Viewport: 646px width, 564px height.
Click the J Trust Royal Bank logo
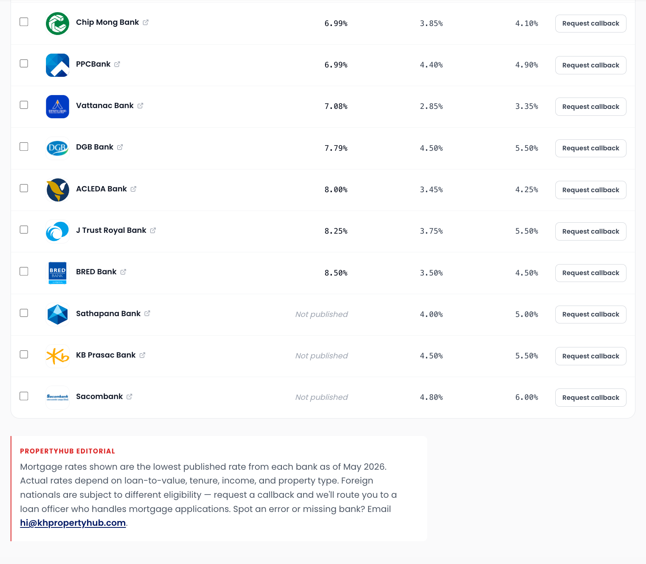coord(58,231)
